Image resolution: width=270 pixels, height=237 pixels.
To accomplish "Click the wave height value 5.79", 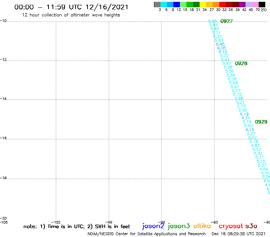I will (247, 122).
